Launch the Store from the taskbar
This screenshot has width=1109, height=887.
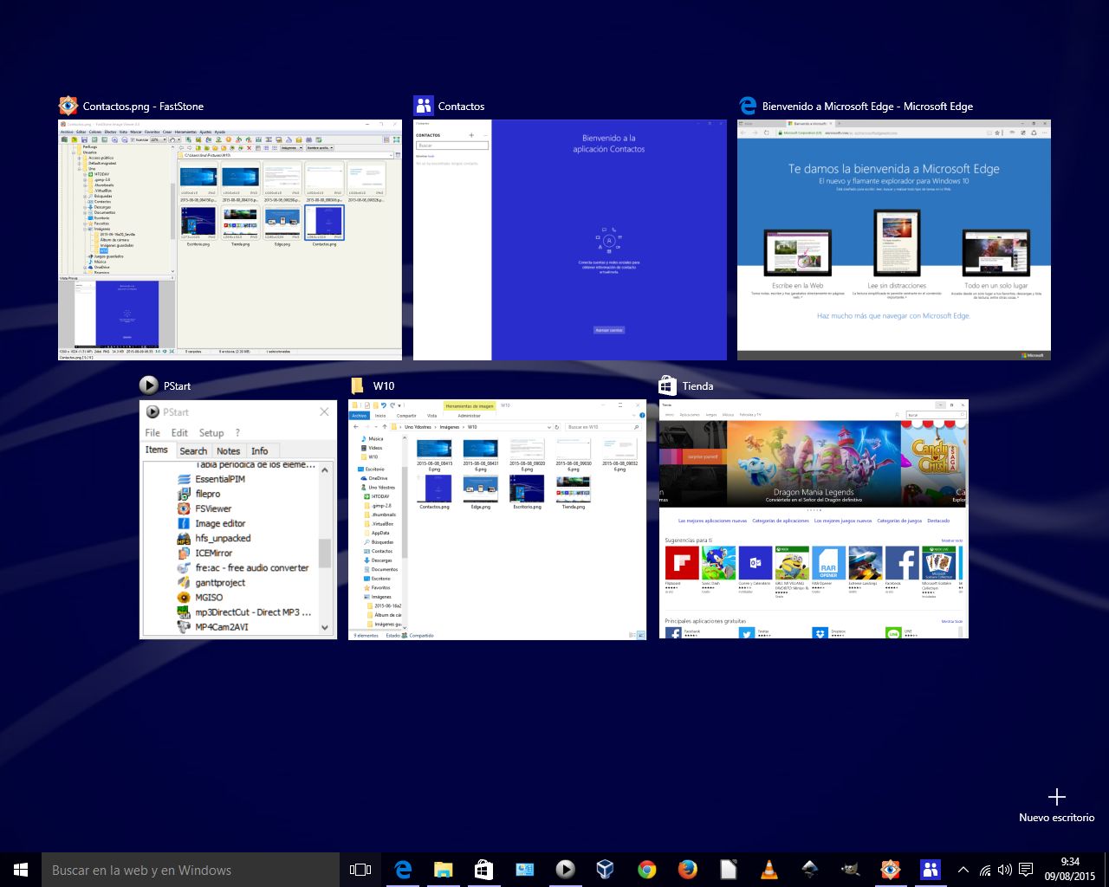(x=483, y=870)
